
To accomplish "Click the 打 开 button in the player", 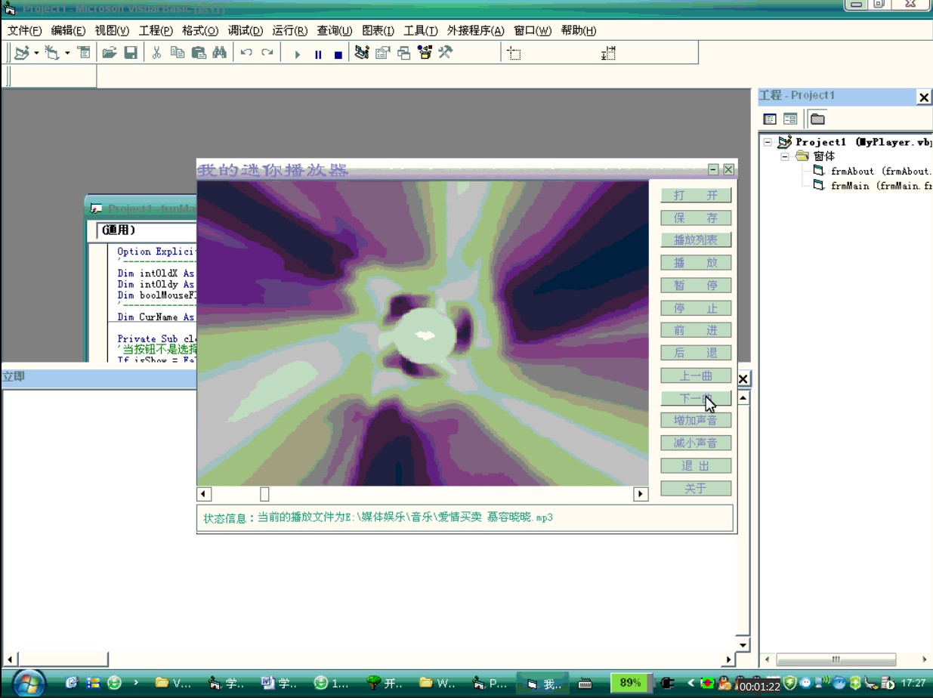I will tap(696, 195).
